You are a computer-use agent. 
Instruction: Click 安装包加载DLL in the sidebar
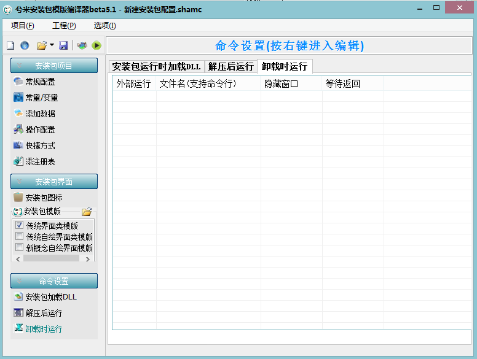tap(50, 297)
